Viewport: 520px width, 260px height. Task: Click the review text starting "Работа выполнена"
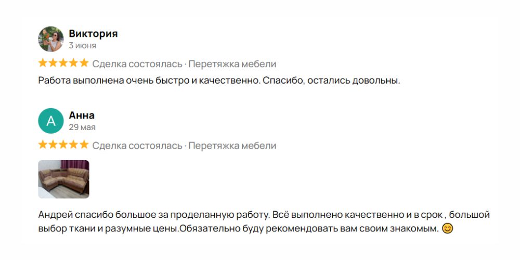(x=218, y=81)
